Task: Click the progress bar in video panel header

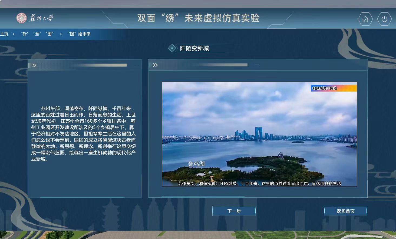Action: [x=219, y=65]
